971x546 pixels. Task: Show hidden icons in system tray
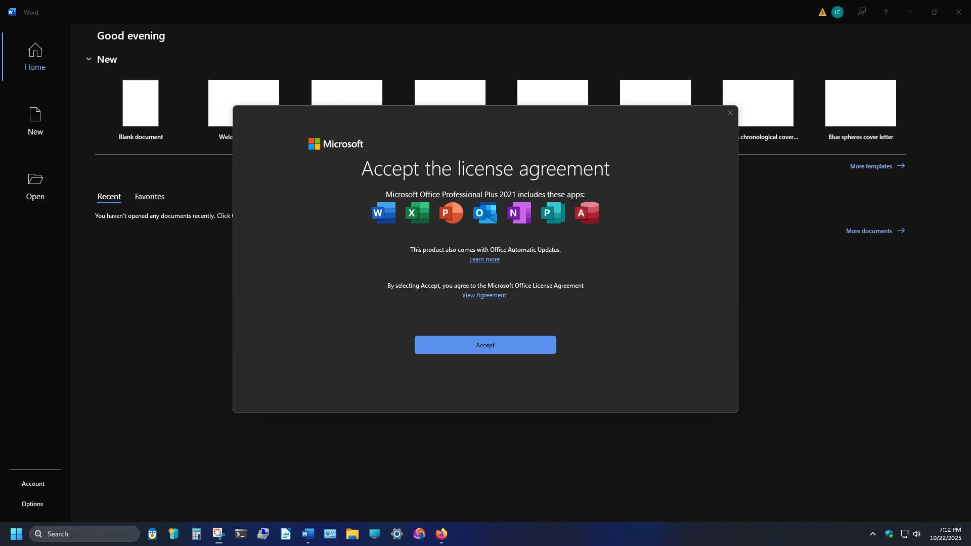point(872,534)
